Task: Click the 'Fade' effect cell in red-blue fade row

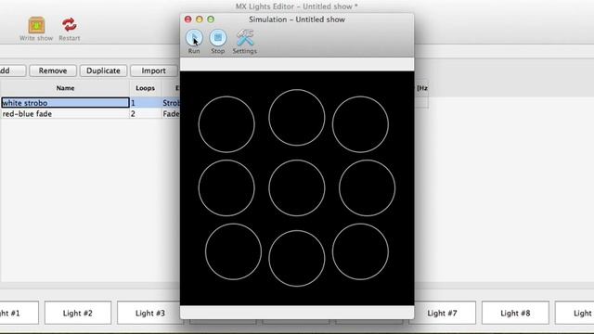Action: [x=171, y=113]
